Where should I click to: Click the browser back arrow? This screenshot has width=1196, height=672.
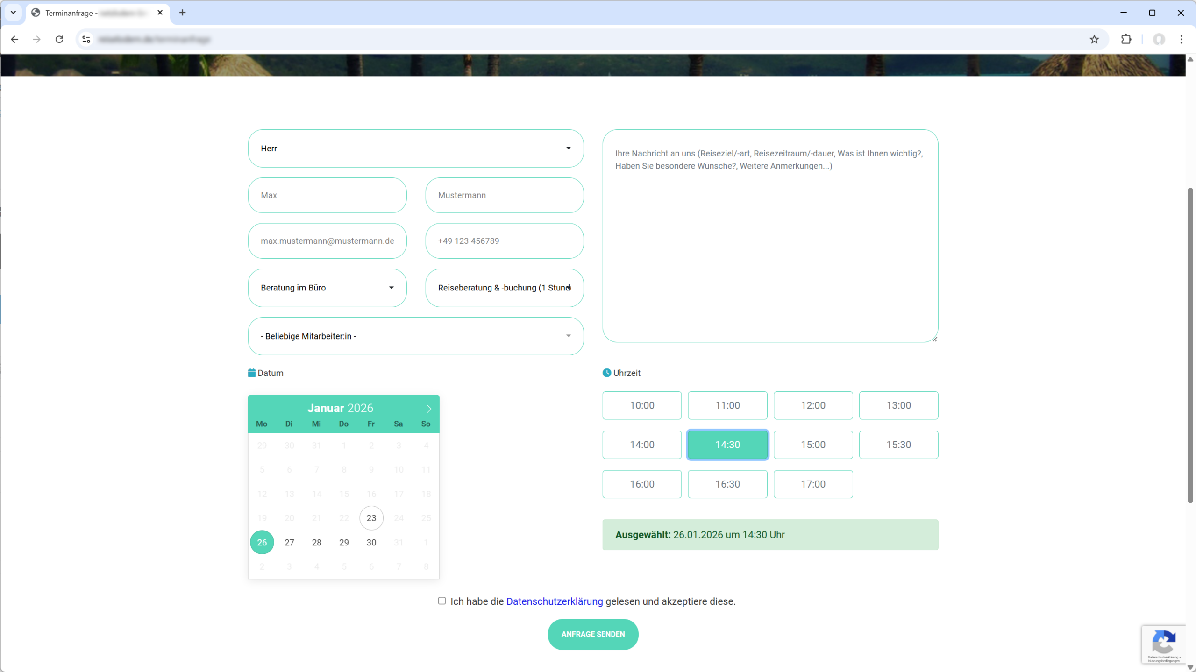14,39
